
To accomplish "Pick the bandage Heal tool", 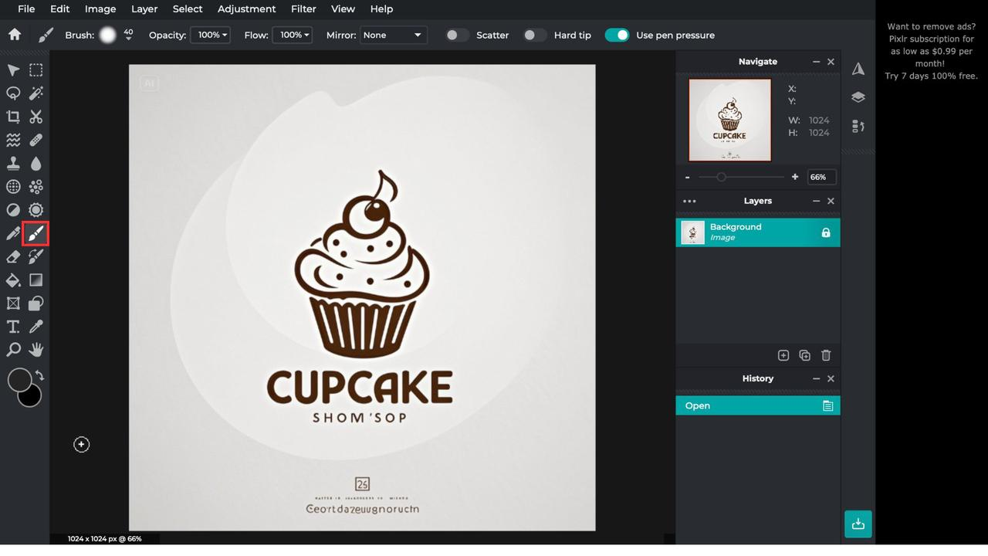I will 36,140.
